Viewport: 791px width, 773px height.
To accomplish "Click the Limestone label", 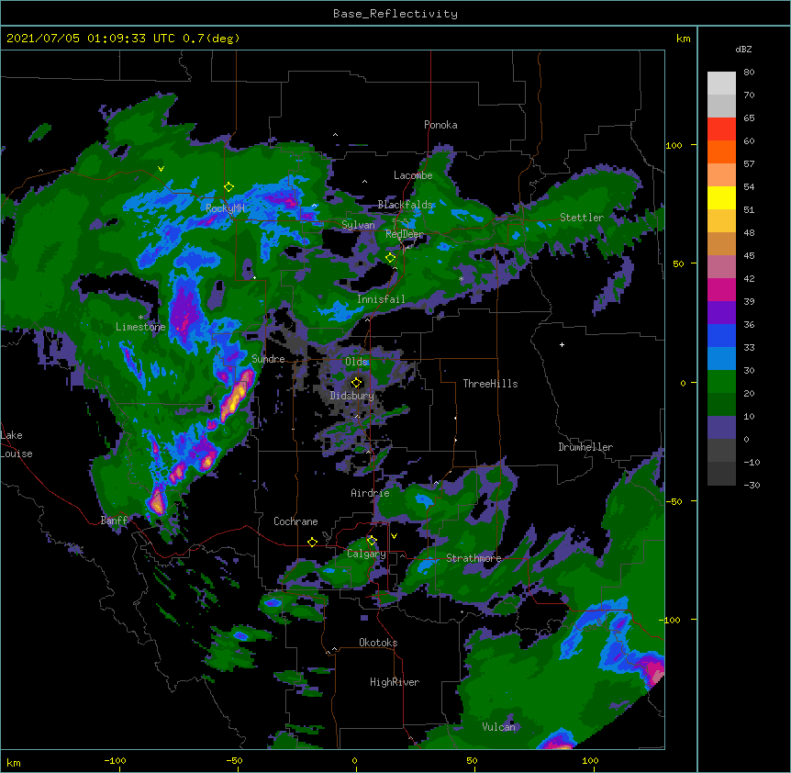I will pos(140,327).
